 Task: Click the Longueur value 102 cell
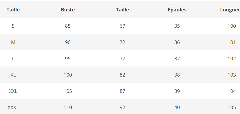pos(232,59)
